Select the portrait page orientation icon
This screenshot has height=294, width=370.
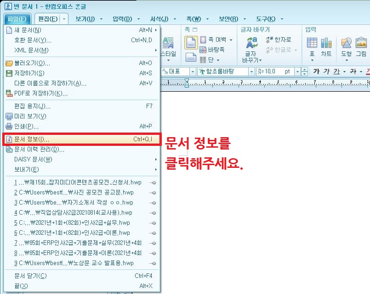(191, 43)
